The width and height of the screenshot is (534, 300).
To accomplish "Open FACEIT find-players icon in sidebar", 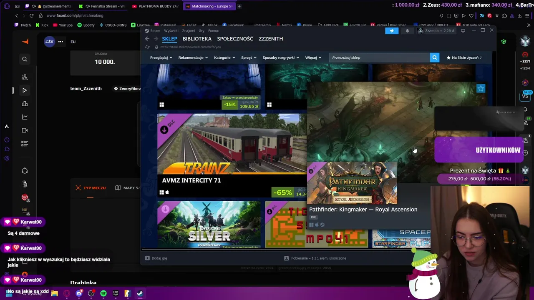I will (25, 77).
